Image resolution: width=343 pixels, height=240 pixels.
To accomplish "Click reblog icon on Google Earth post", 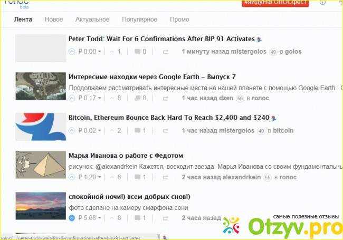I will [x=165, y=98].
